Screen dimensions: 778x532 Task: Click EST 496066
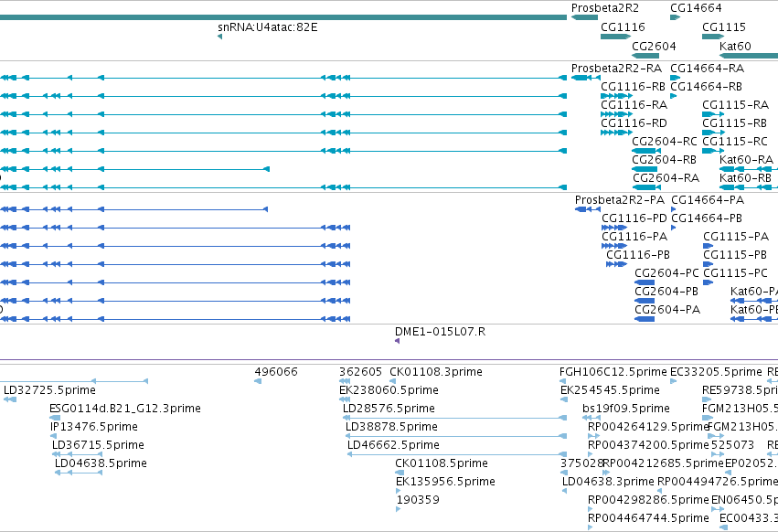click(258, 381)
